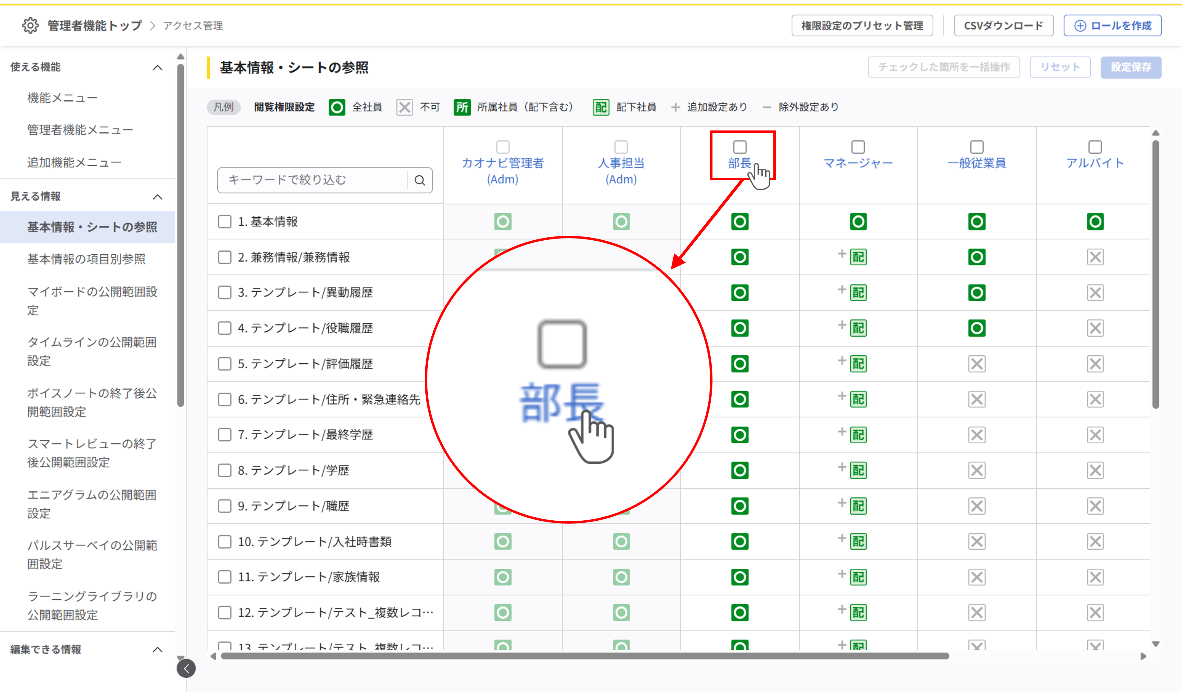The width and height of the screenshot is (1182, 692).
Task: Check the row checkbox for 9. テンプレート/職歴
Action: coord(225,506)
